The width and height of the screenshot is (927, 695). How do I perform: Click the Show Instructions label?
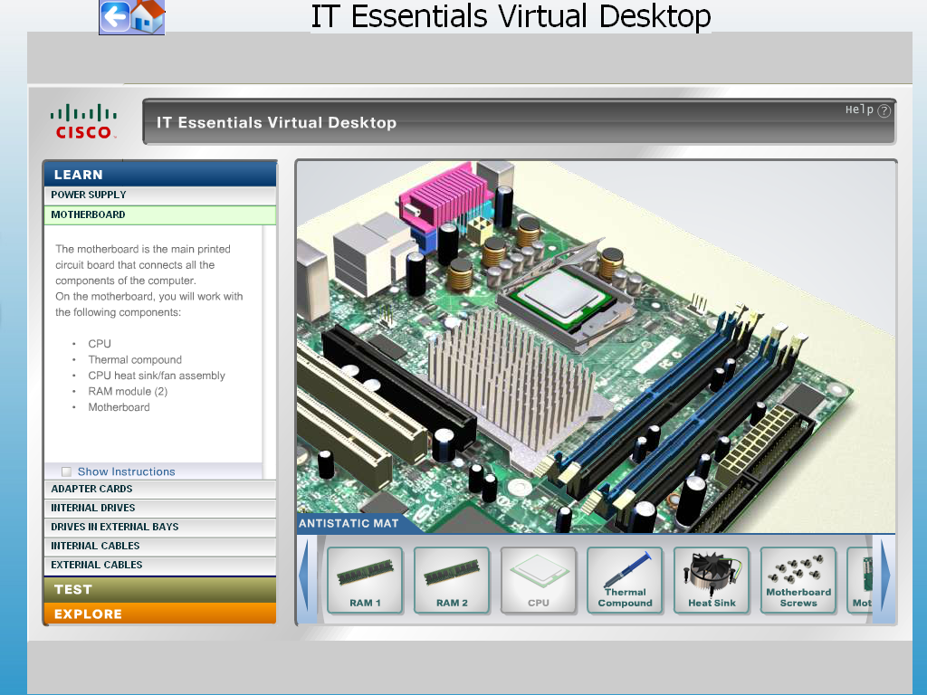(x=127, y=471)
